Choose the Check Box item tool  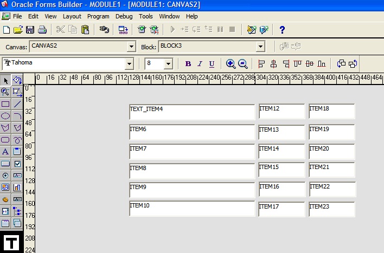[x=17, y=164]
